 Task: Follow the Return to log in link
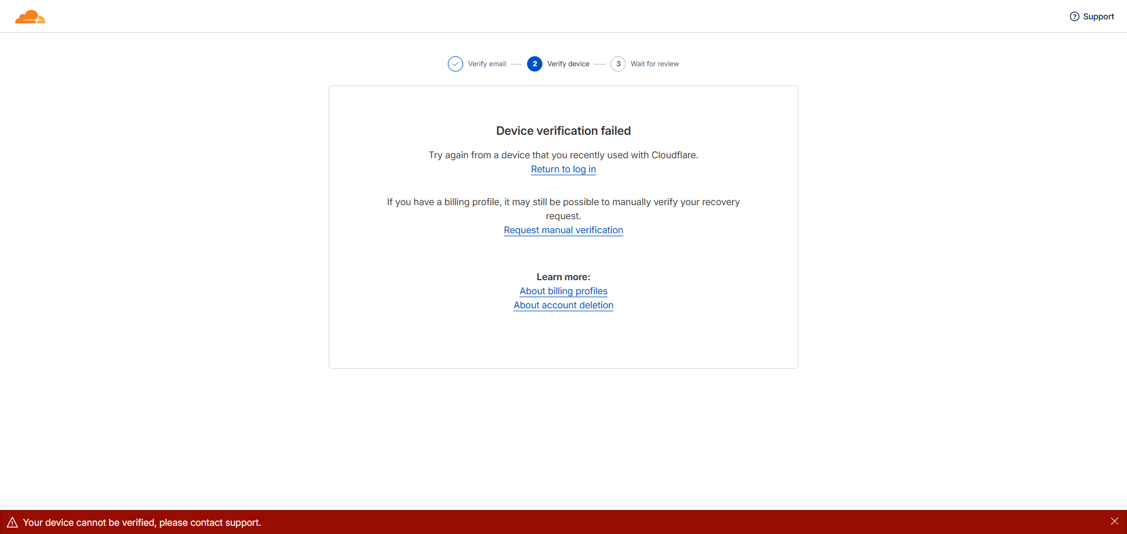click(x=563, y=169)
